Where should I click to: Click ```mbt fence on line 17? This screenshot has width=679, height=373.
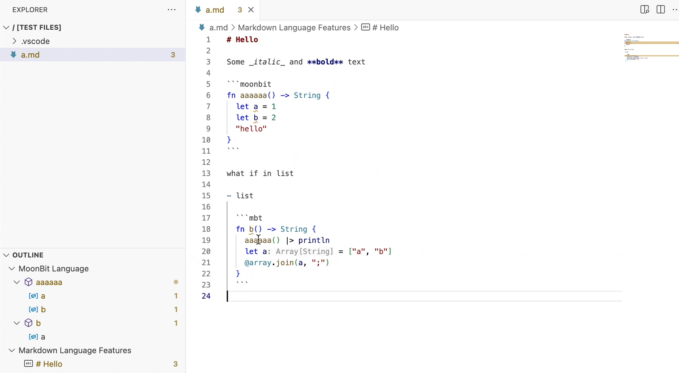pos(249,218)
